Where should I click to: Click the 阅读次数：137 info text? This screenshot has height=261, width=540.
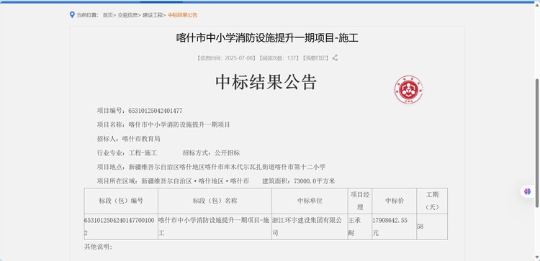[x=279, y=58]
